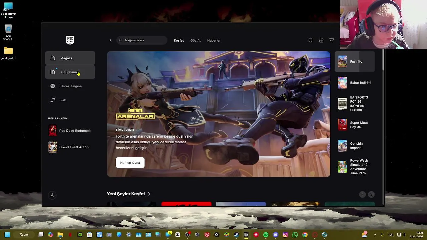
Task: Click the previous carousel arrow under the banner
Action: (362, 194)
